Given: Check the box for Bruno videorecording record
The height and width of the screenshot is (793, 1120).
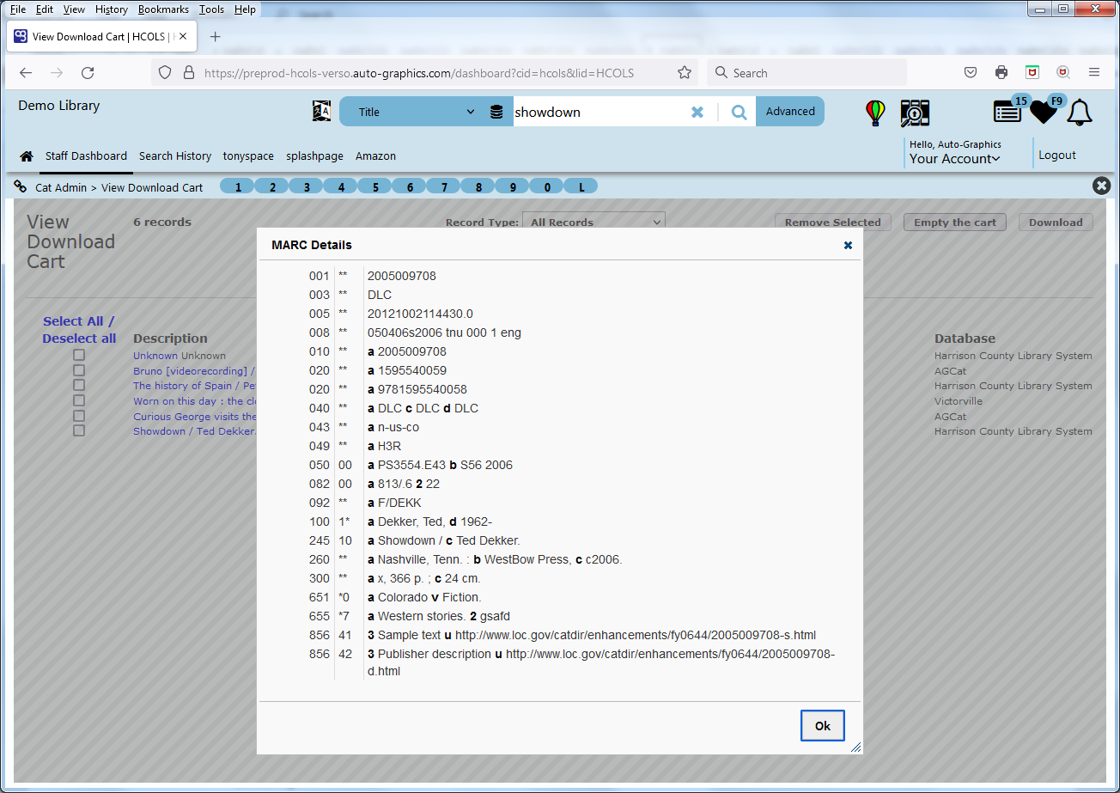Looking at the screenshot, I should click(x=79, y=370).
